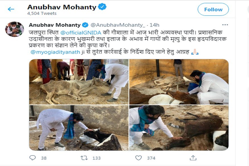The height and width of the screenshot is (166, 249).
Task: Click the tweet author name Anubhav Mohanty
Action: point(55,25)
